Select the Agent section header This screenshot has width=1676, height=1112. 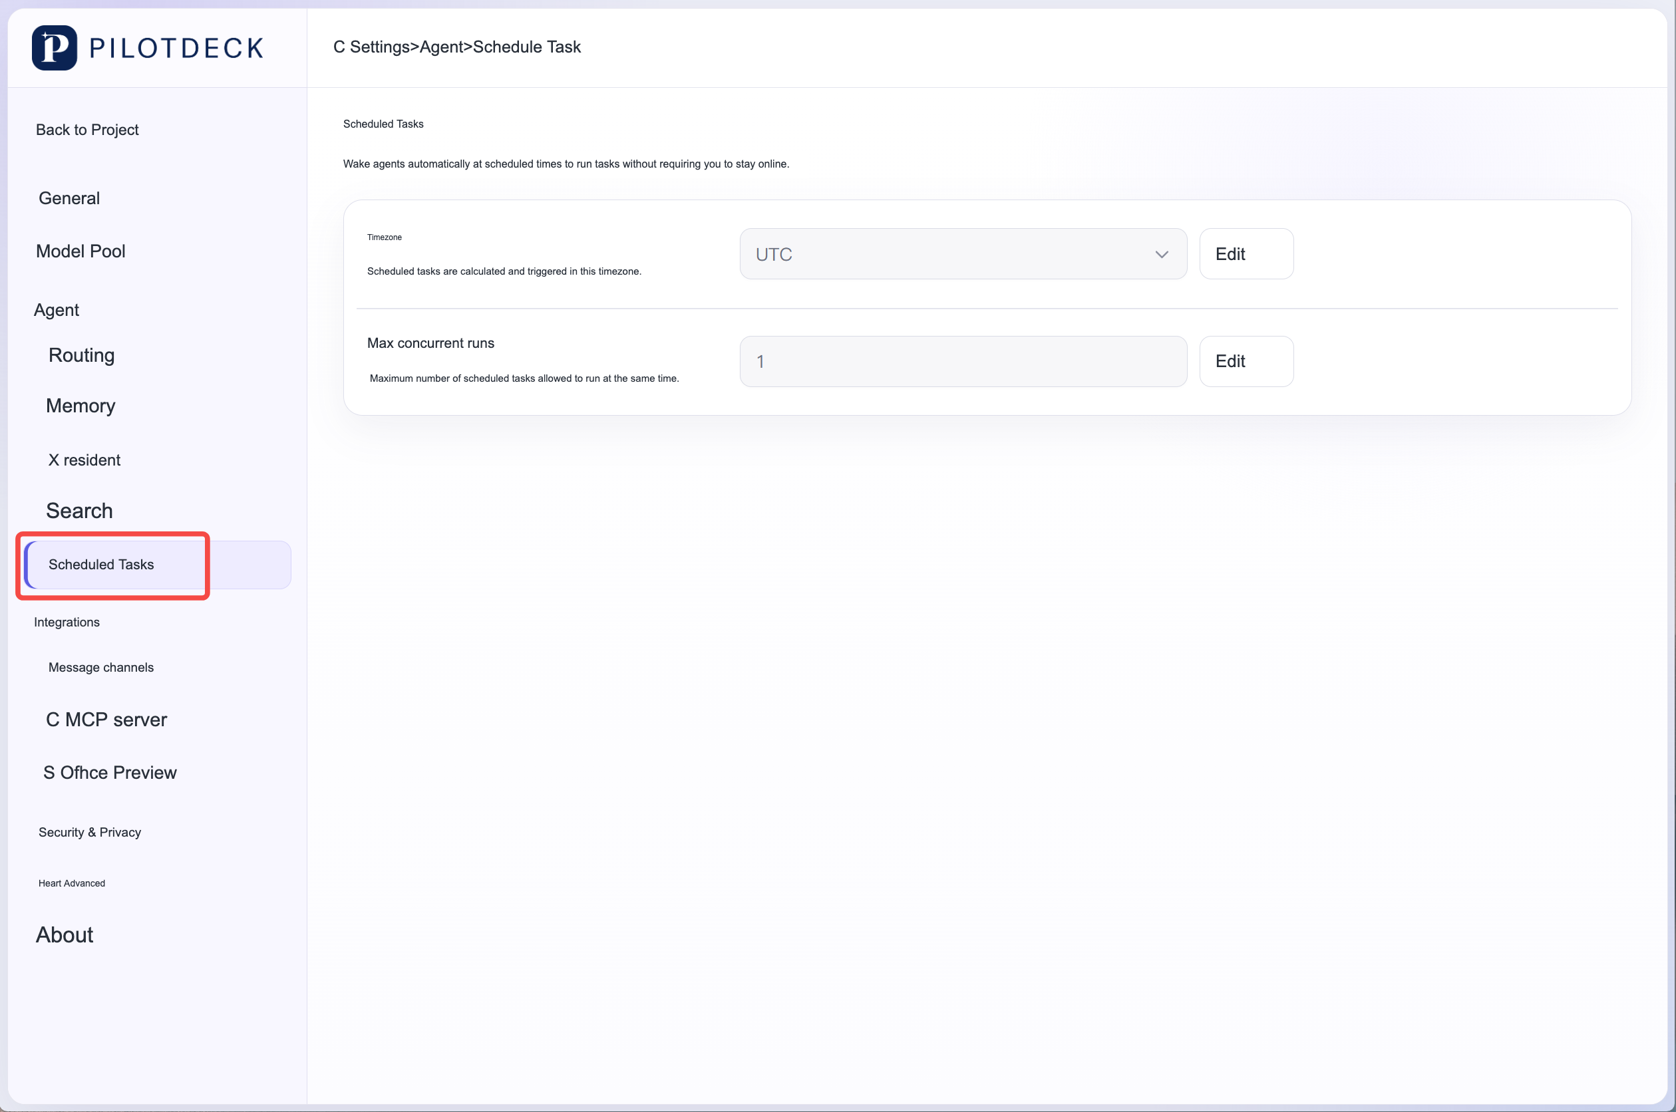[56, 310]
